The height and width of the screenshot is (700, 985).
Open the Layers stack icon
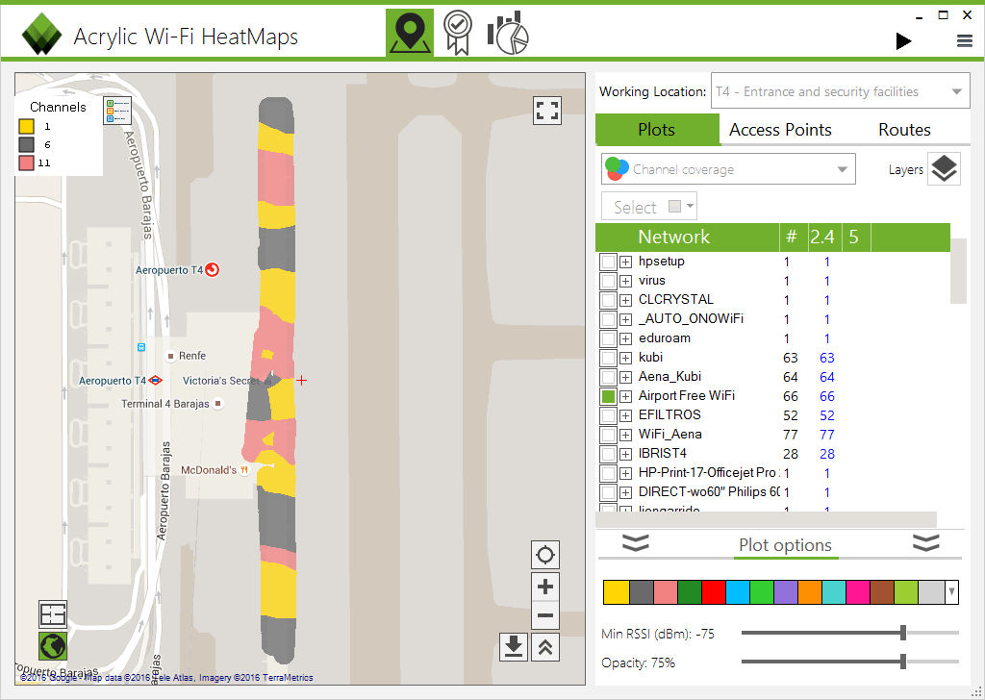point(944,169)
